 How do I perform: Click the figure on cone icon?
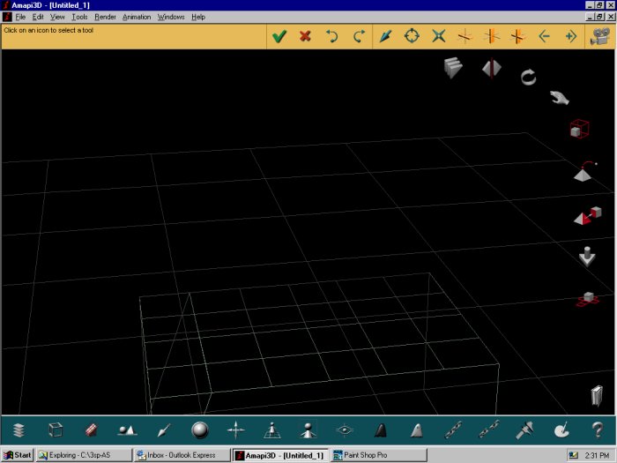(308, 430)
